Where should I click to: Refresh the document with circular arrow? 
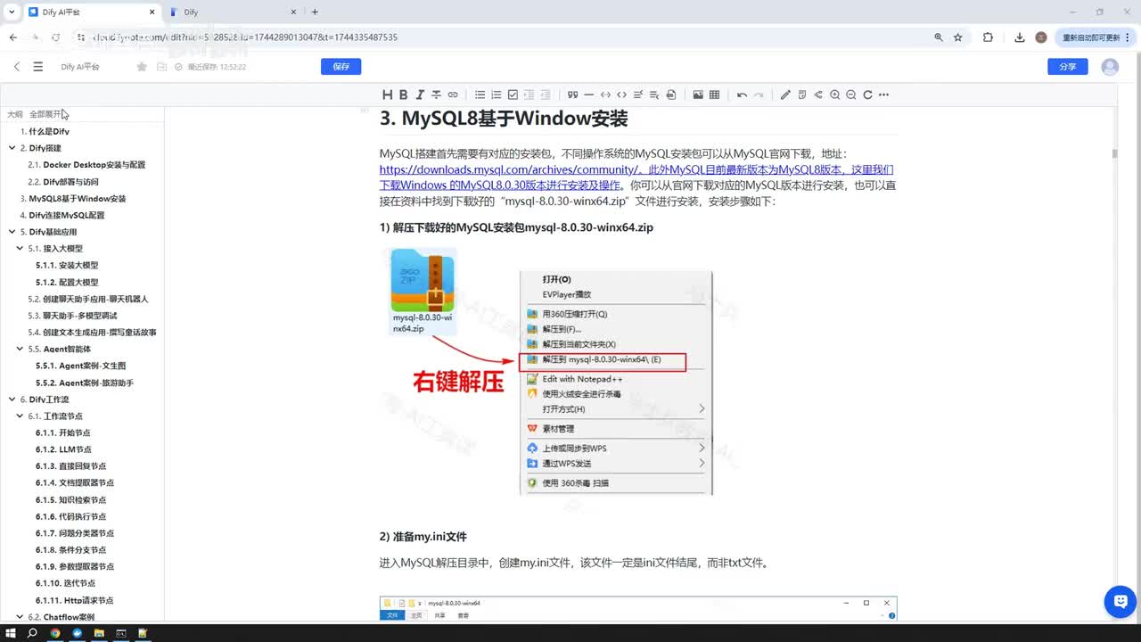pos(867,95)
